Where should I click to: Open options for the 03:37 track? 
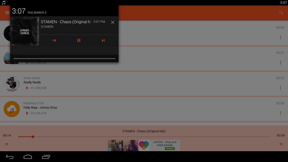click(x=280, y=63)
